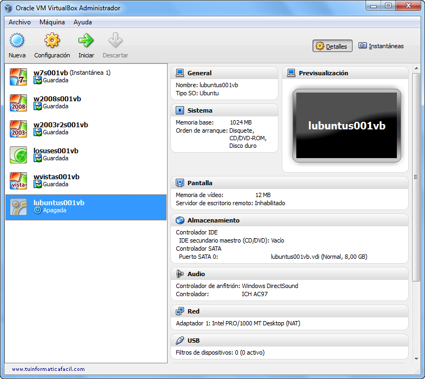
Task: Click the details pane scroll down arrow
Action: click(416, 359)
